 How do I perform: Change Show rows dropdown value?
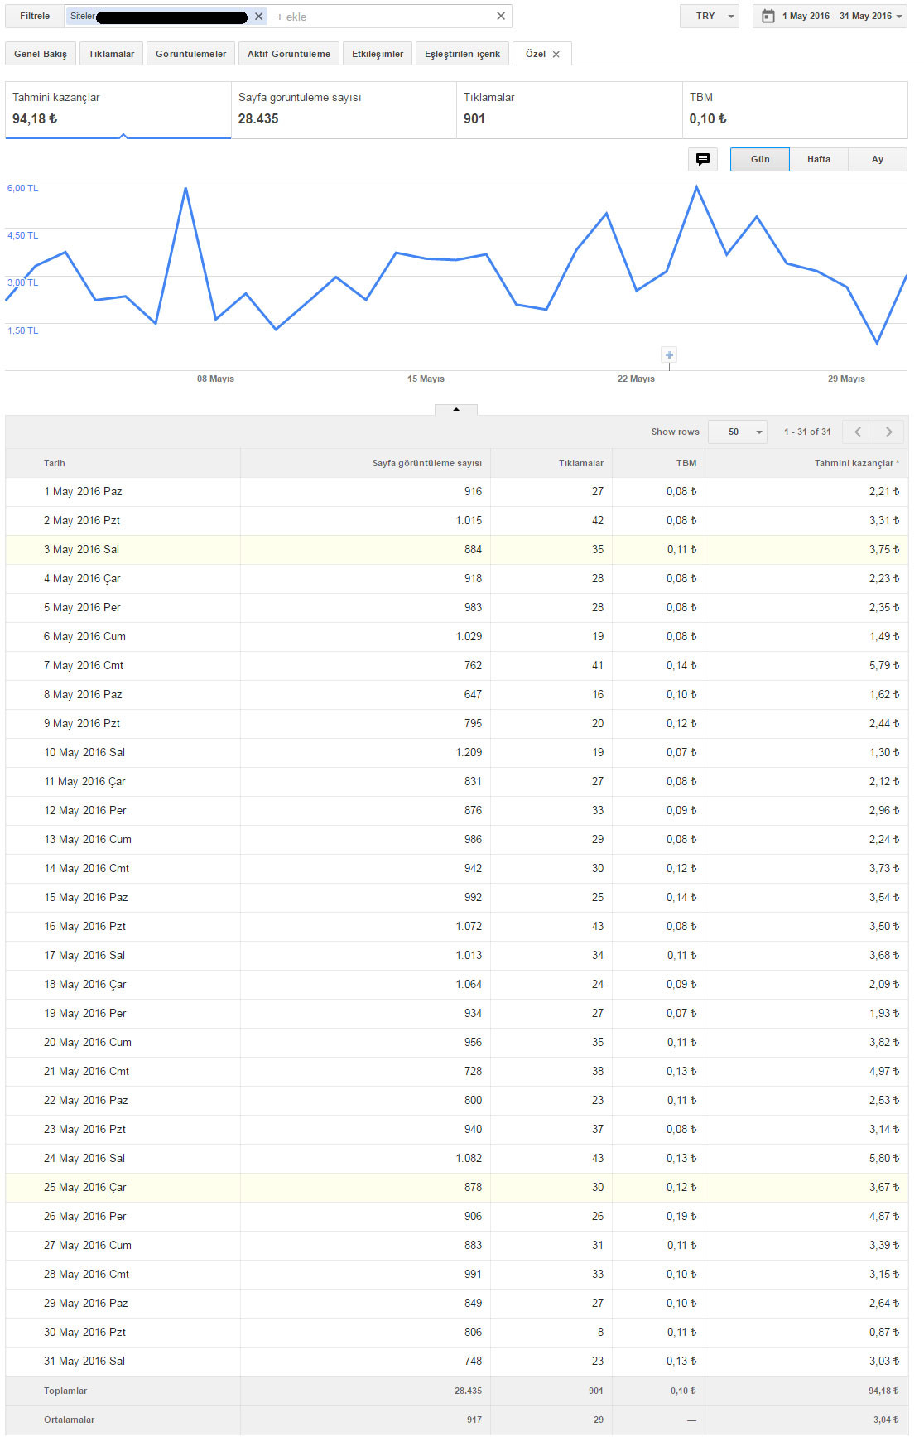(738, 432)
